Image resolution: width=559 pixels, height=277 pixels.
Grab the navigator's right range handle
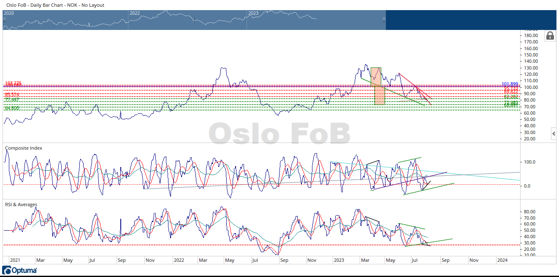tap(384, 19)
